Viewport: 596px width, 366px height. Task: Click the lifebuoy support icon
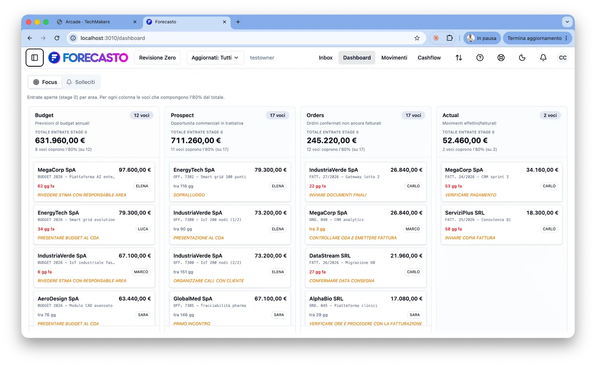tap(501, 58)
